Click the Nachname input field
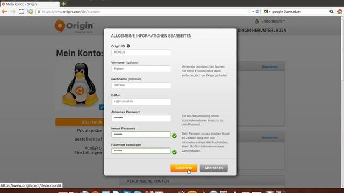 (x=141, y=85)
